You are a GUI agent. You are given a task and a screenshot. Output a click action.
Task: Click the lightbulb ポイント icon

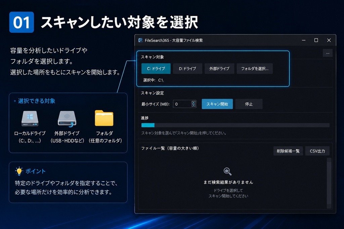[x=19, y=171]
